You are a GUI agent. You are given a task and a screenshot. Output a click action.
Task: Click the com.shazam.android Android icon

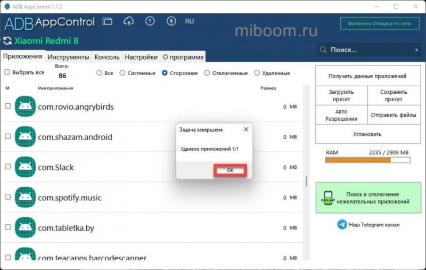pyautogui.click(x=25, y=137)
